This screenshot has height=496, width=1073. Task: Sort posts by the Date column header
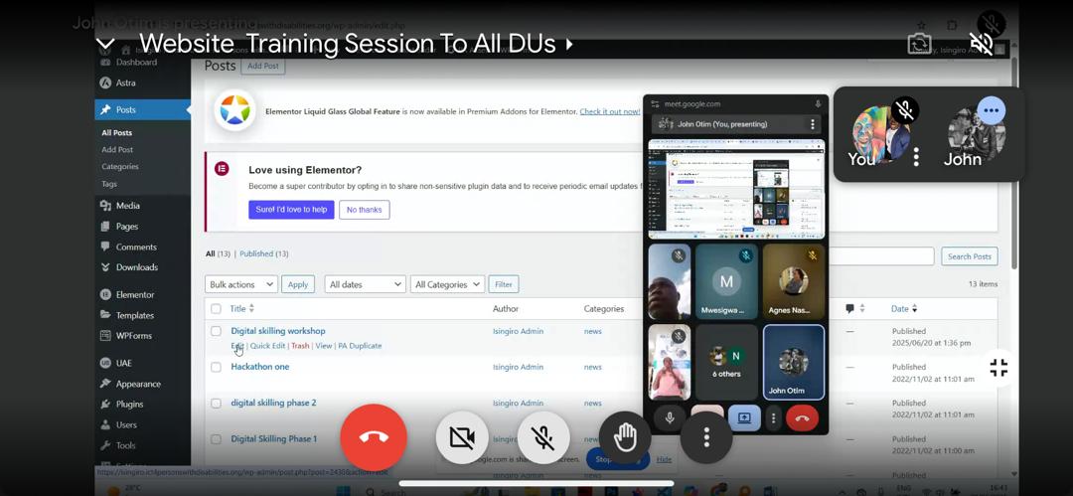(903, 309)
